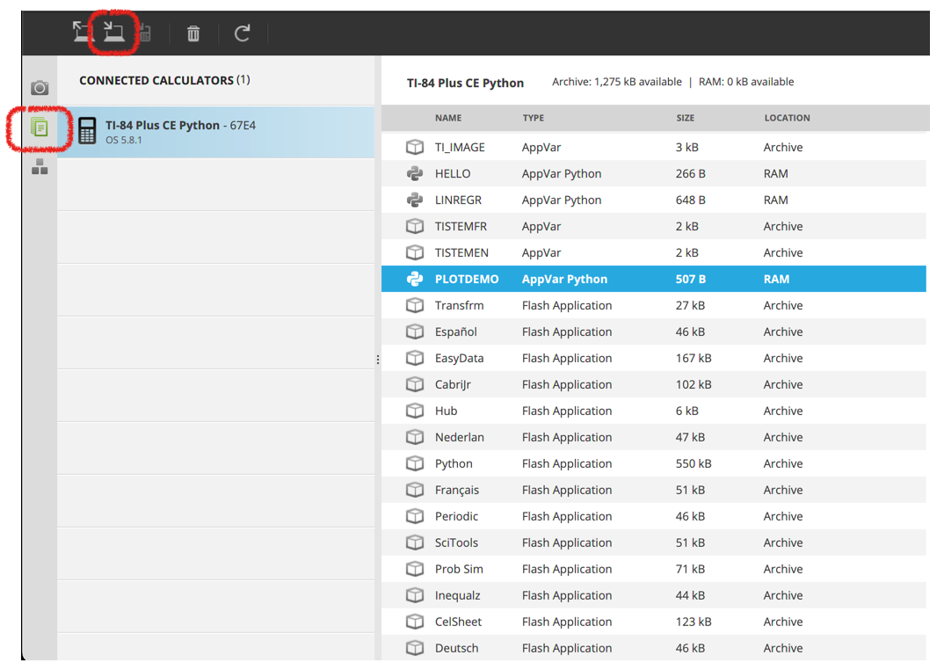Select the Español application name
This screenshot has height=670, width=944.
pos(456,332)
